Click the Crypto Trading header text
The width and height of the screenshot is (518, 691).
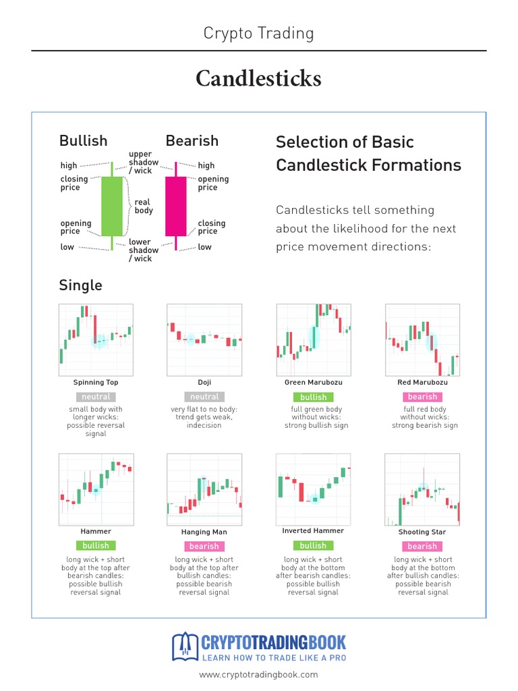click(258, 33)
